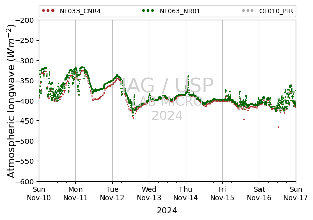The image size is (313, 220).
Task: Click the gray OL010_PIR legend marker
Action: pyautogui.click(x=248, y=11)
